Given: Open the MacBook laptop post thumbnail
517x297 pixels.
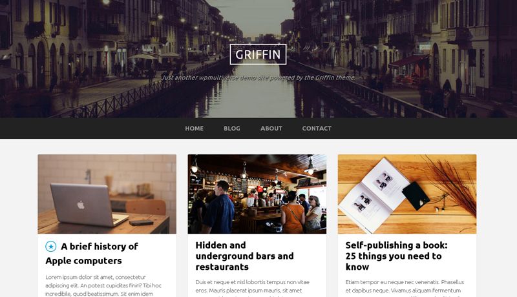Looking at the screenshot, I should click(107, 194).
